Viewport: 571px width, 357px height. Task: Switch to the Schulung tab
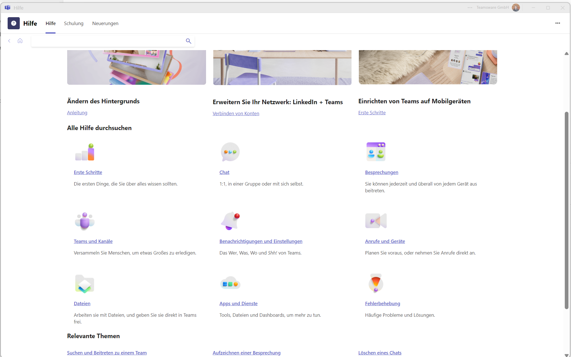click(x=74, y=23)
